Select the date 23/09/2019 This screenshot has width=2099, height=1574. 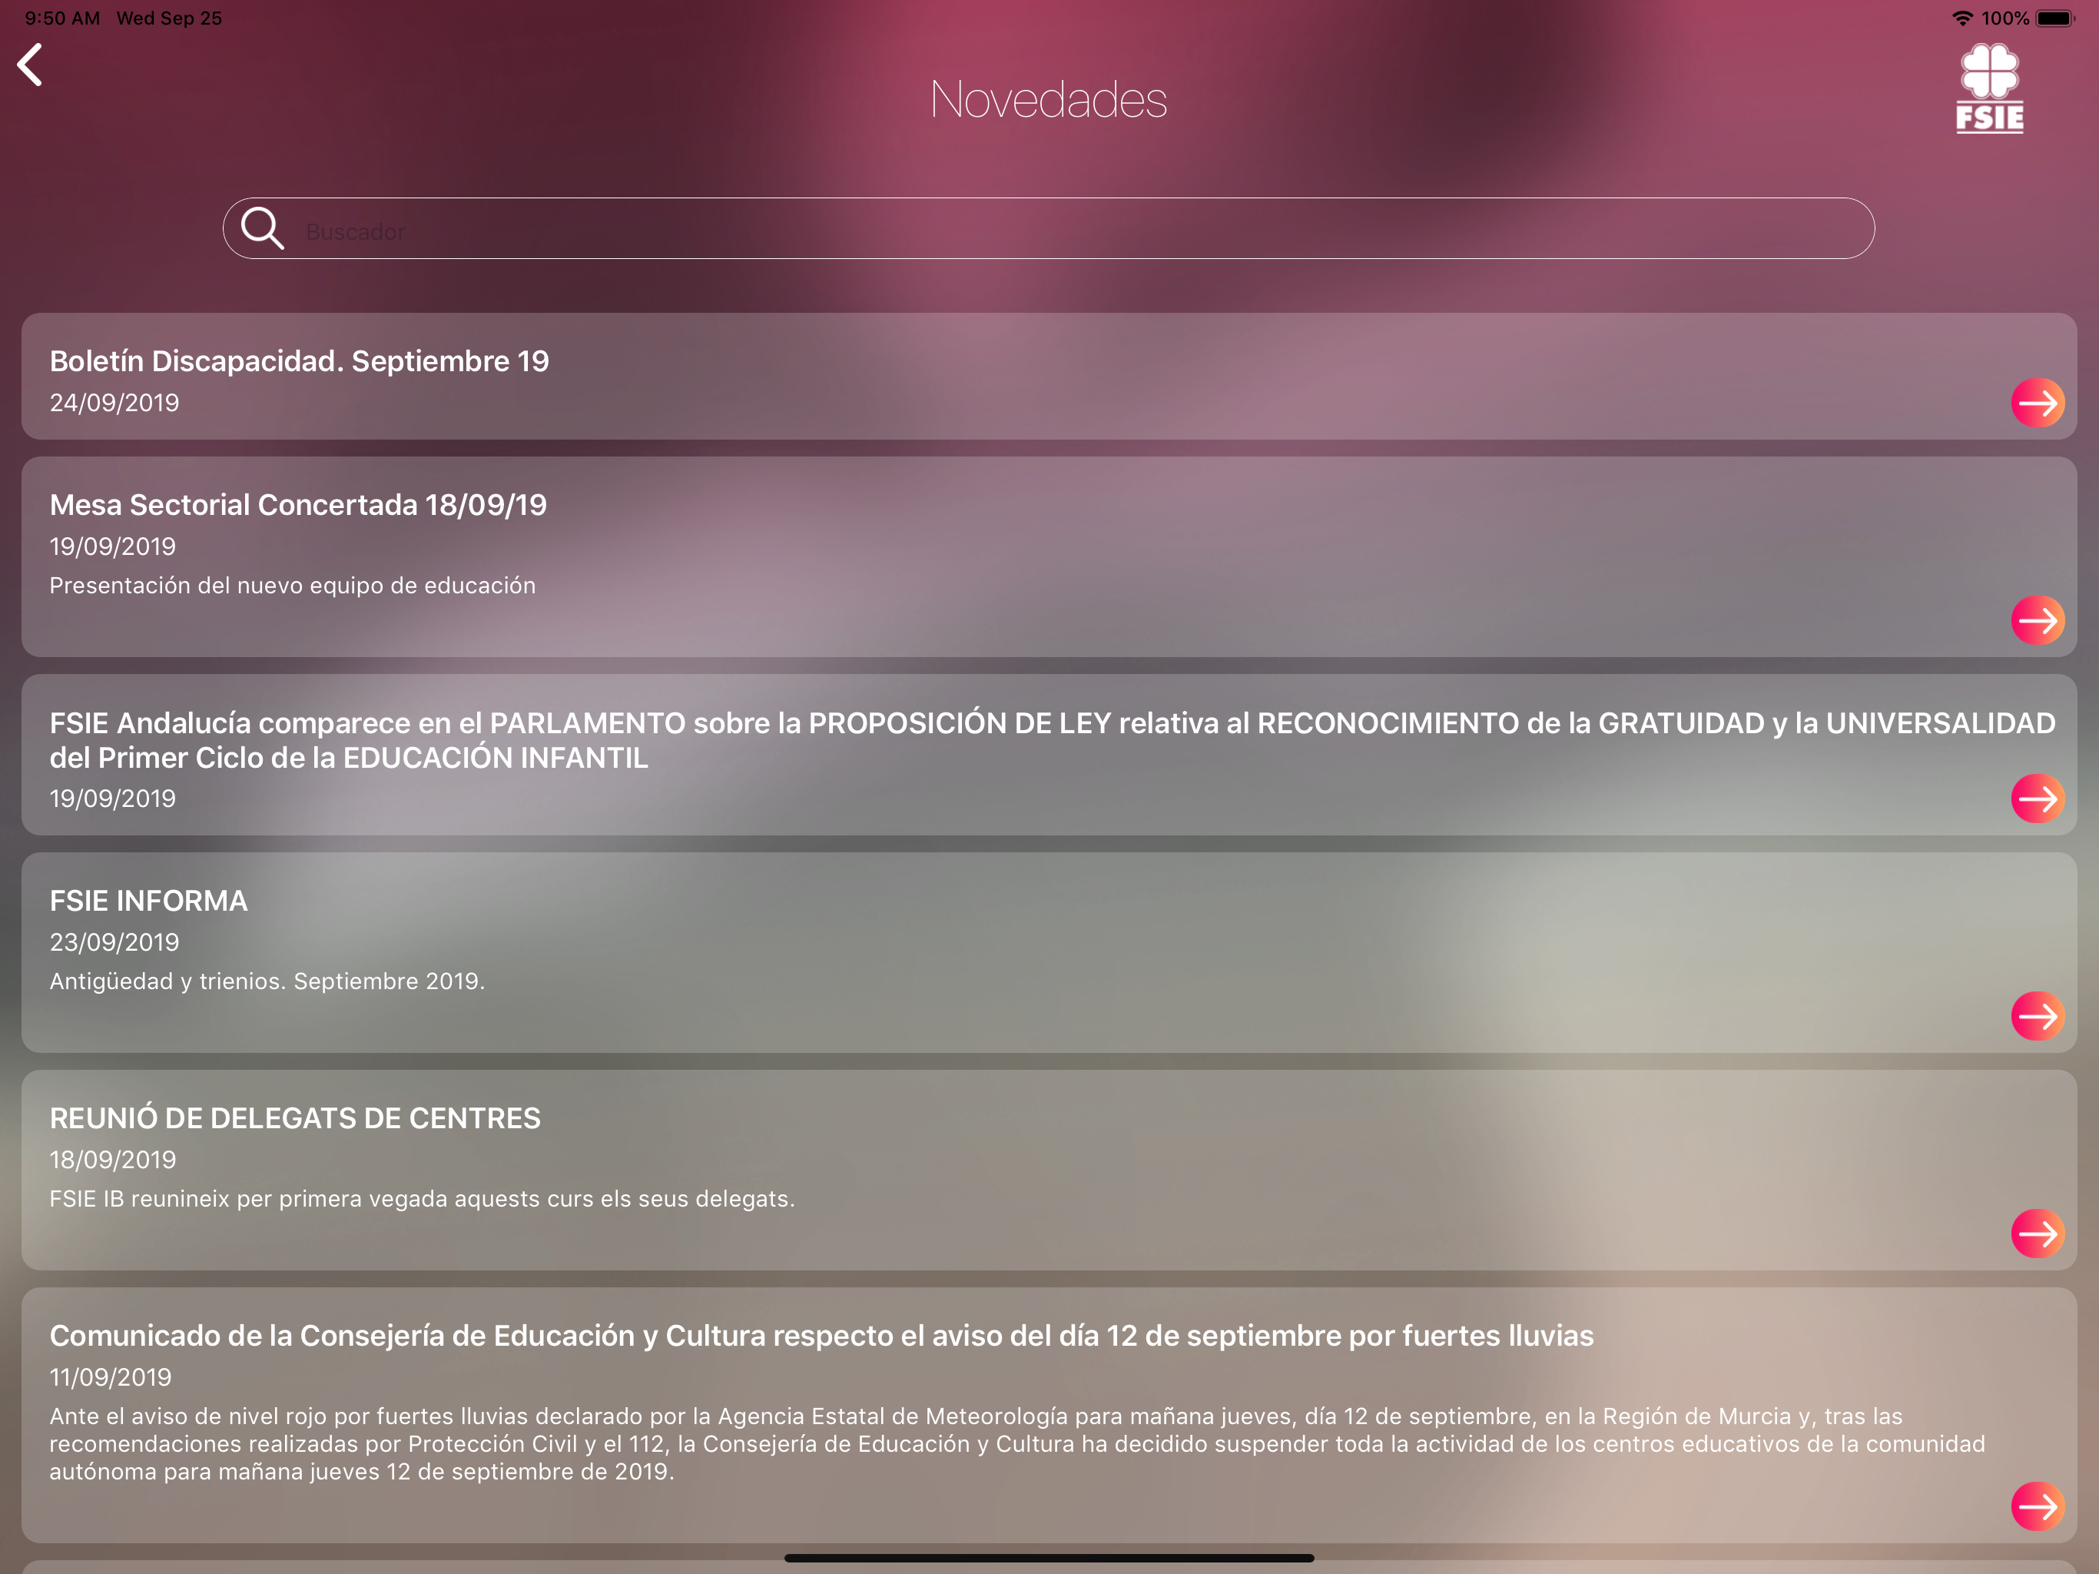click(114, 943)
